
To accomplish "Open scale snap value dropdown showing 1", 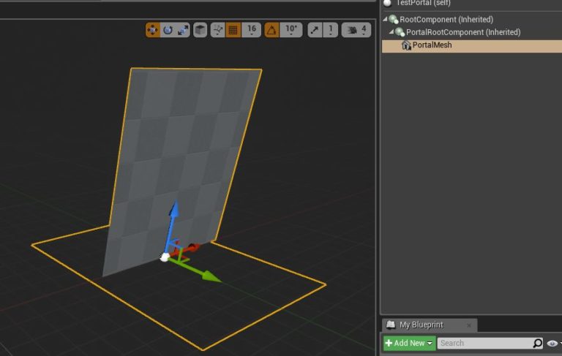I will tap(331, 30).
